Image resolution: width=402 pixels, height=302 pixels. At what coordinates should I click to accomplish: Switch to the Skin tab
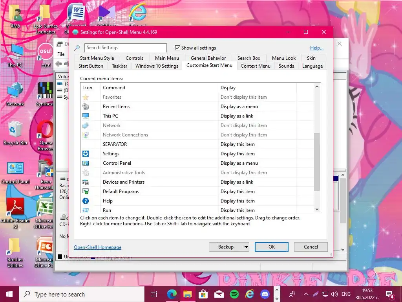[311, 58]
